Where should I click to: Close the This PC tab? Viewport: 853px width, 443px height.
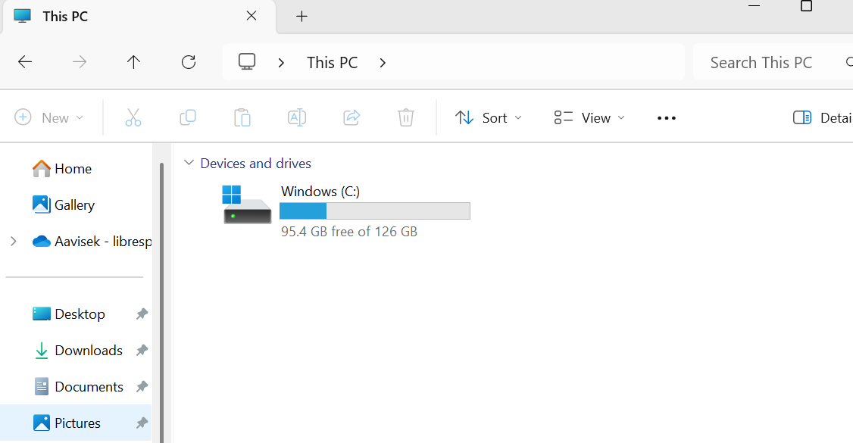click(x=252, y=16)
